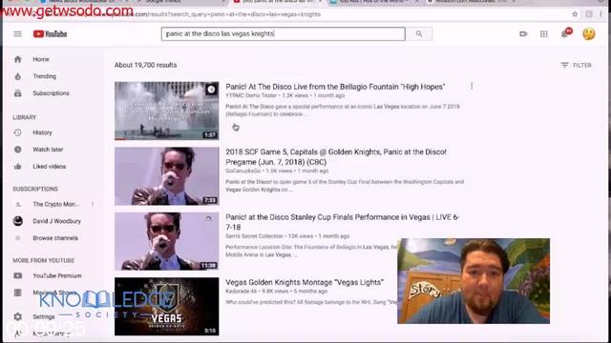This screenshot has width=611, height=343.
Task: Click Stanley Cup Finals Performance thumbnail
Action: point(167,241)
